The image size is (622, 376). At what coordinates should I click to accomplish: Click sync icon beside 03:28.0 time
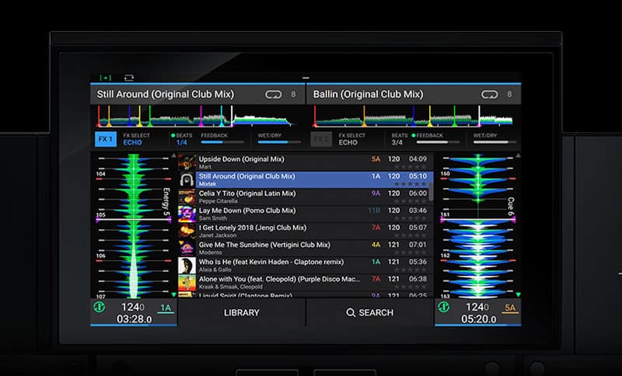100,307
